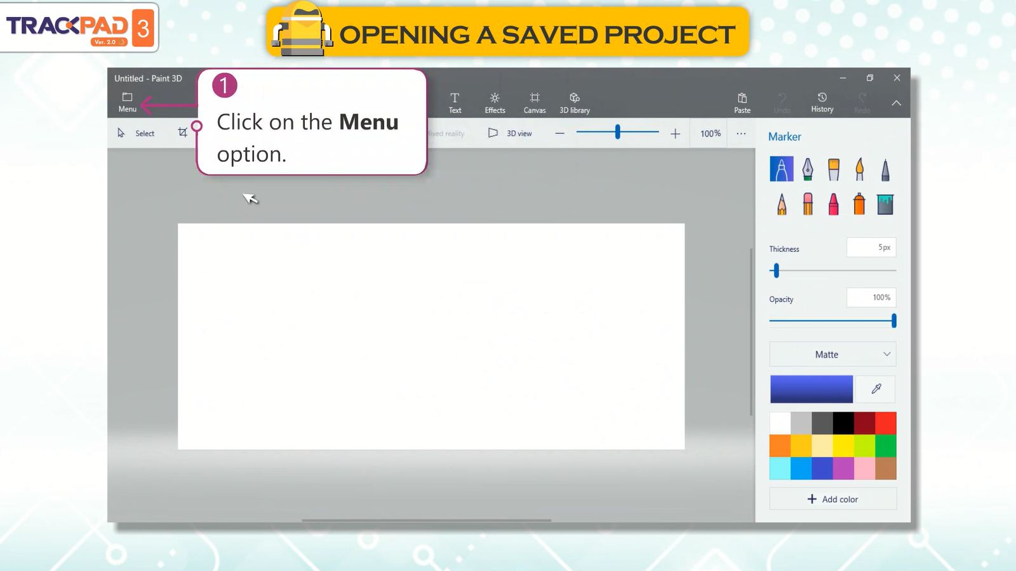This screenshot has height=571, width=1016.
Task: Select the Watercolor brush
Action: pos(860,169)
